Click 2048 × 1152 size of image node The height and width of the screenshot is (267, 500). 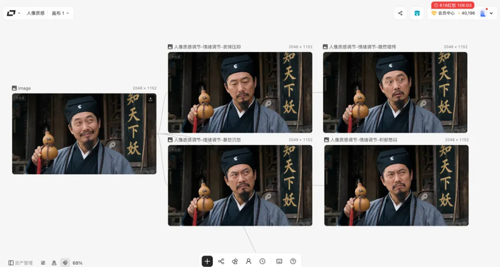point(145,89)
